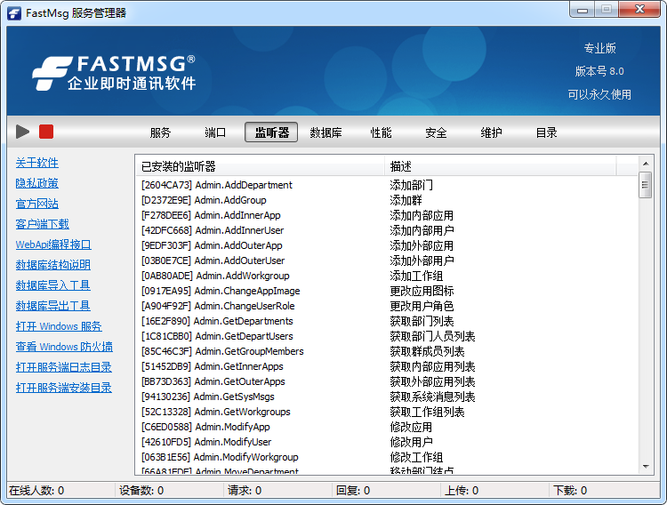Select the Admin.GetDepartUsers listener row
Viewport: 667px width, 505px height.
(x=386, y=336)
